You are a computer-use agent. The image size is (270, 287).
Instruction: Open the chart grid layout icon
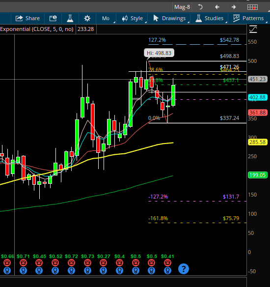[252, 7]
